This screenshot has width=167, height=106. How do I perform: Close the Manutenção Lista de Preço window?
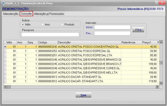[x=162, y=3]
